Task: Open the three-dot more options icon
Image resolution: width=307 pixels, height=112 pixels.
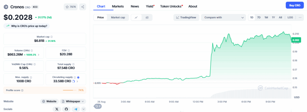Action: point(300,17)
